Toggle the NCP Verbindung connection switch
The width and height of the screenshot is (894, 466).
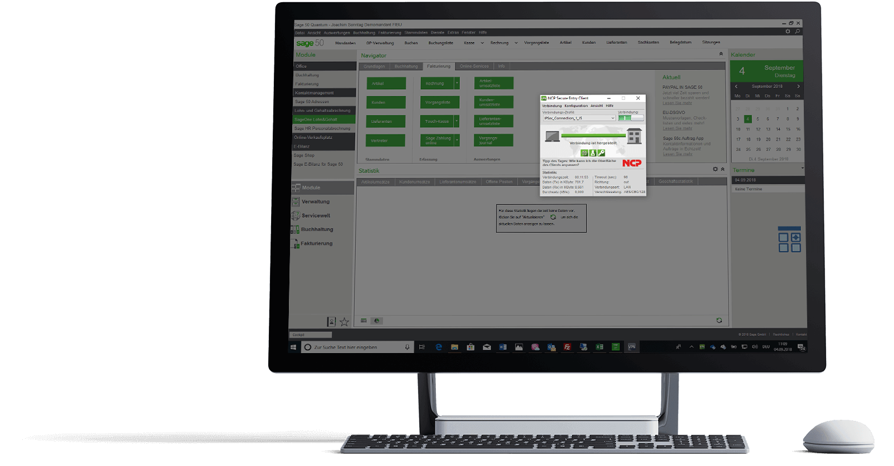tap(631, 118)
